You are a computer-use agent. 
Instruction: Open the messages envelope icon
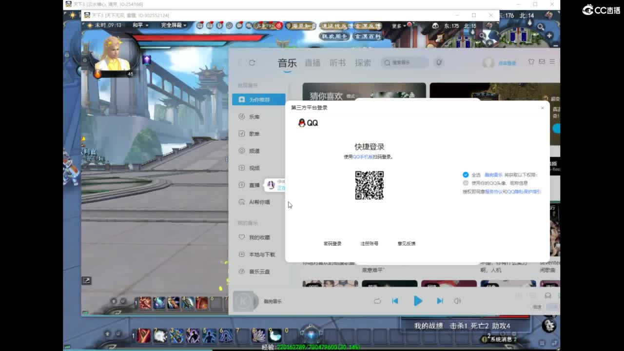(x=542, y=62)
